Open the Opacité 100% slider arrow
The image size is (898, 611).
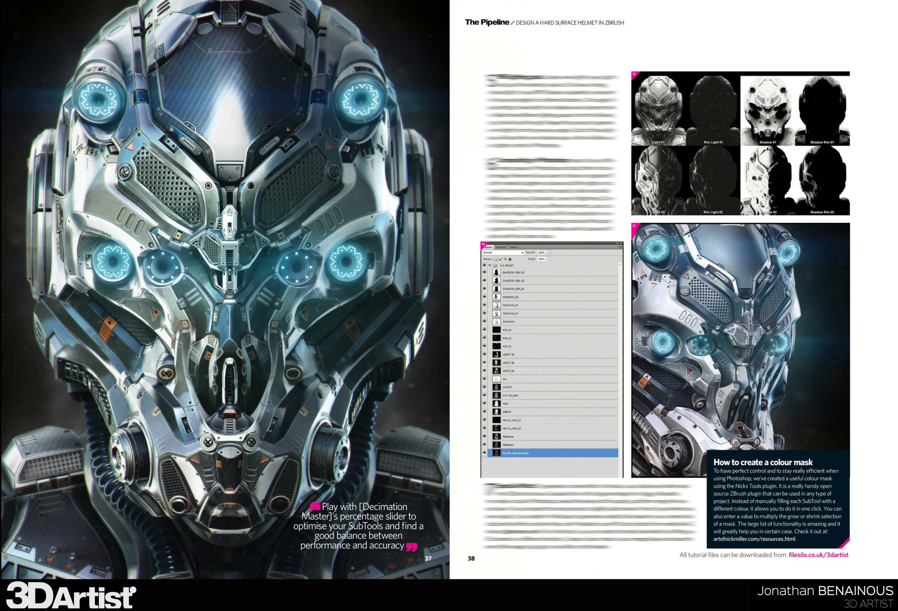coord(548,252)
